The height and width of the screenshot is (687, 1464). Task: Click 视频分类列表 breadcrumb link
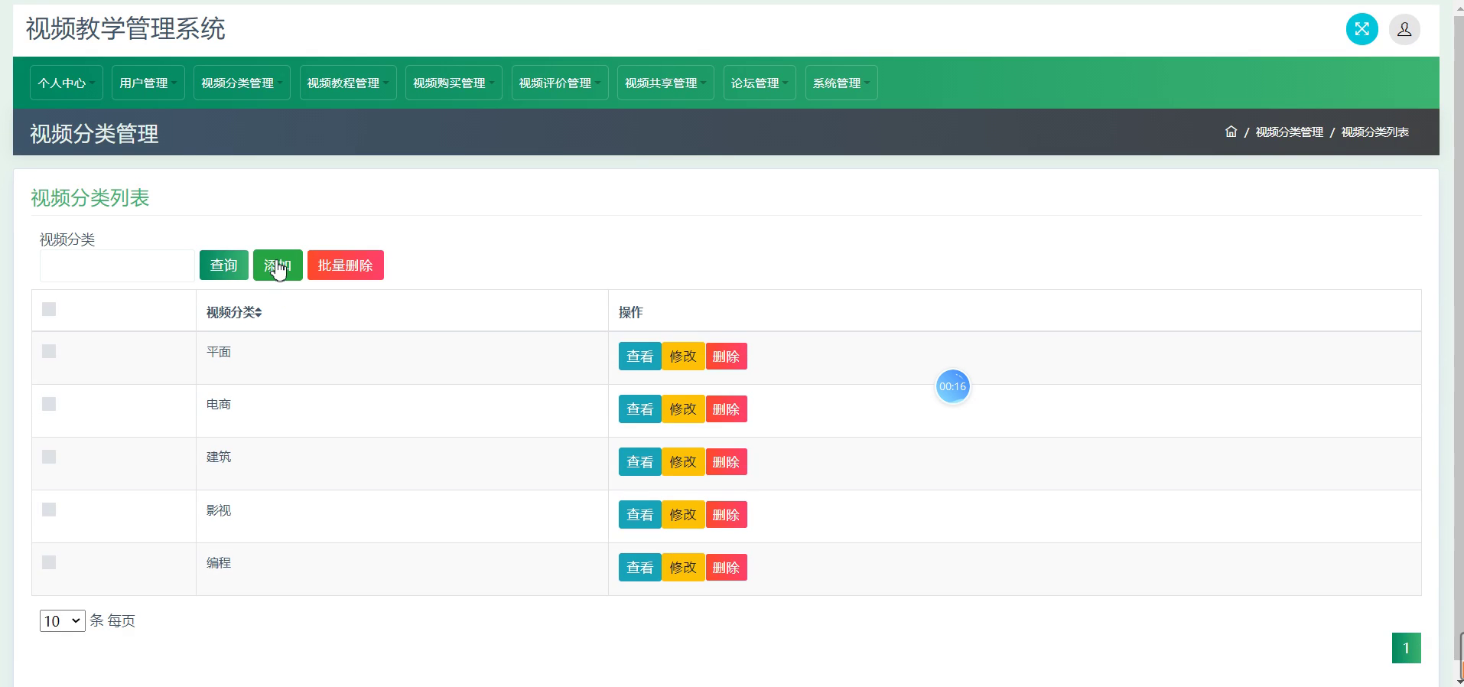point(1375,132)
